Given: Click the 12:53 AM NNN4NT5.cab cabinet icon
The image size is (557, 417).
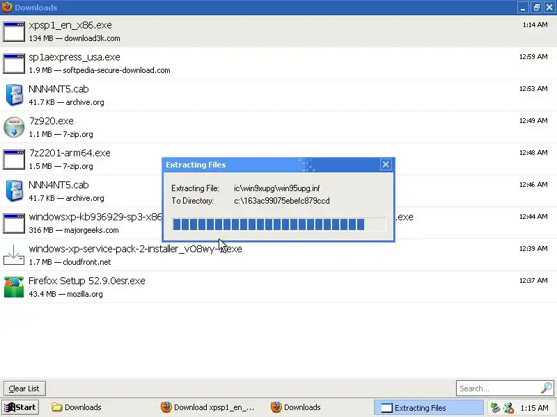Looking at the screenshot, I should [x=14, y=95].
